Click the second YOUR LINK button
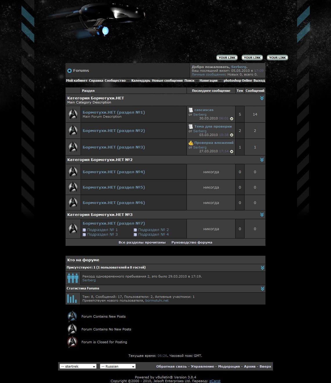 pos(252,58)
